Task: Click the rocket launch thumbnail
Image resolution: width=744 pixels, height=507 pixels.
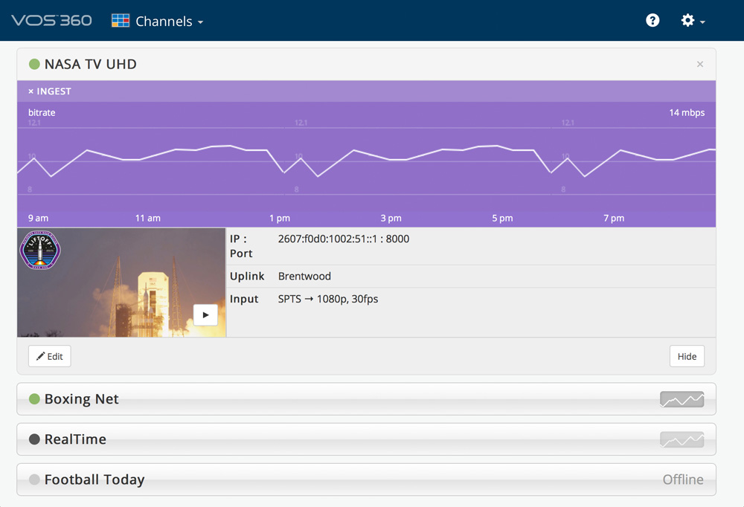Action: (121, 282)
